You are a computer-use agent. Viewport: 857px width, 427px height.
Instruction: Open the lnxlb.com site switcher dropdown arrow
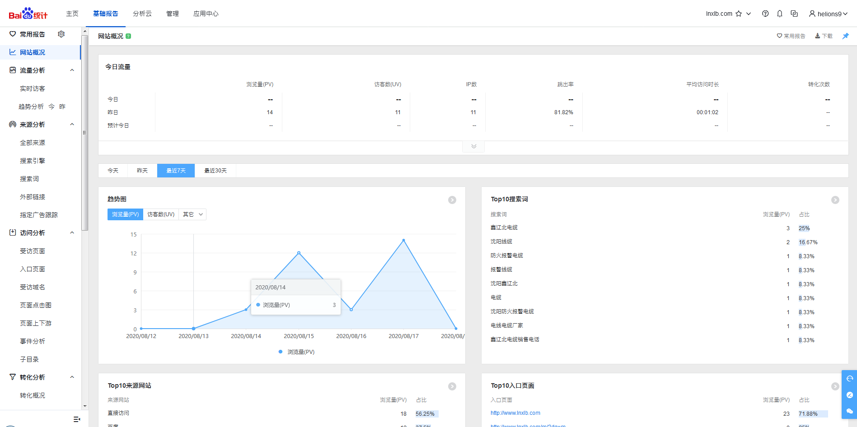point(749,14)
